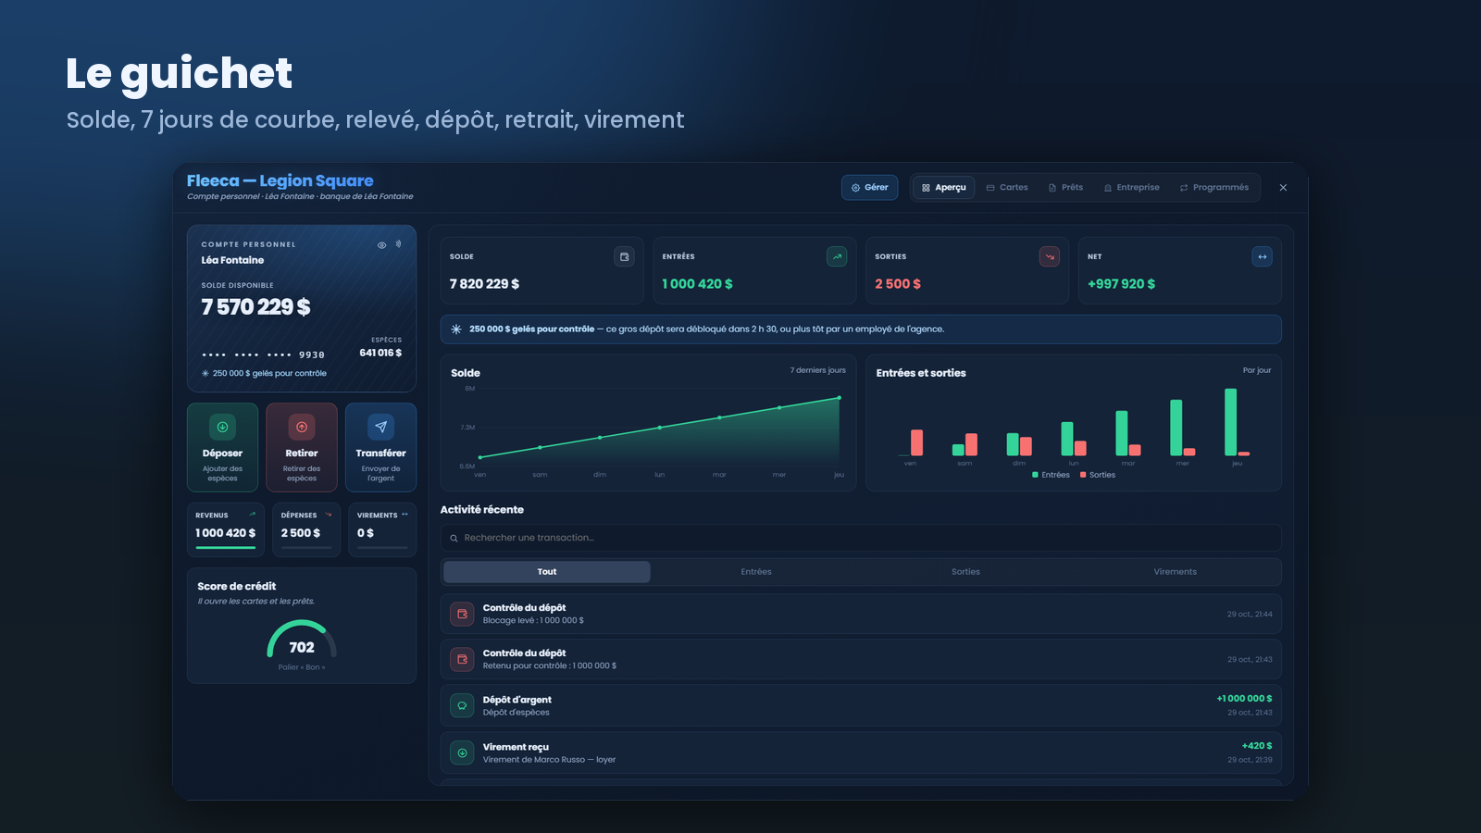Click the Virement reçu transaction icon
Viewport: 1481px width, 833px height.
462,752
